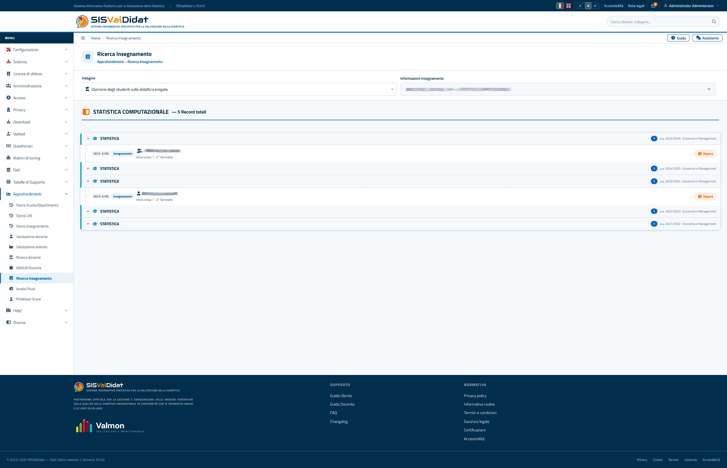This screenshot has width=727, height=468.
Task: Switch language to English flag
Action: point(568,6)
